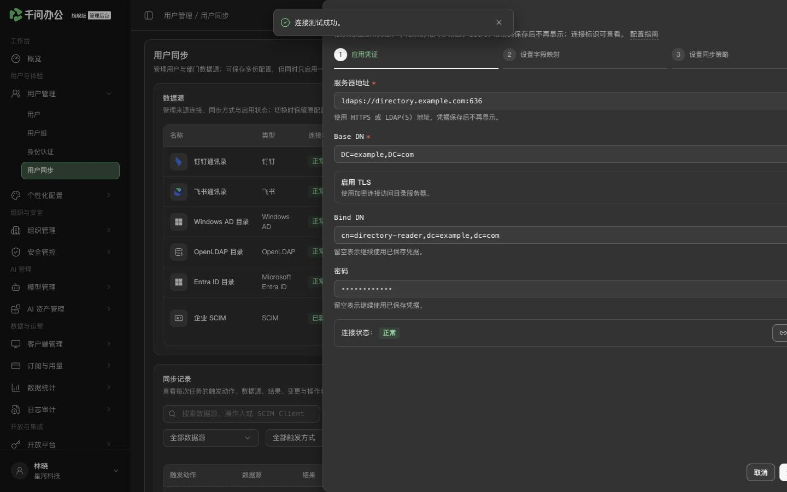Collapse the 用户管理 menu chevron
The width and height of the screenshot is (787, 492).
coord(109,93)
